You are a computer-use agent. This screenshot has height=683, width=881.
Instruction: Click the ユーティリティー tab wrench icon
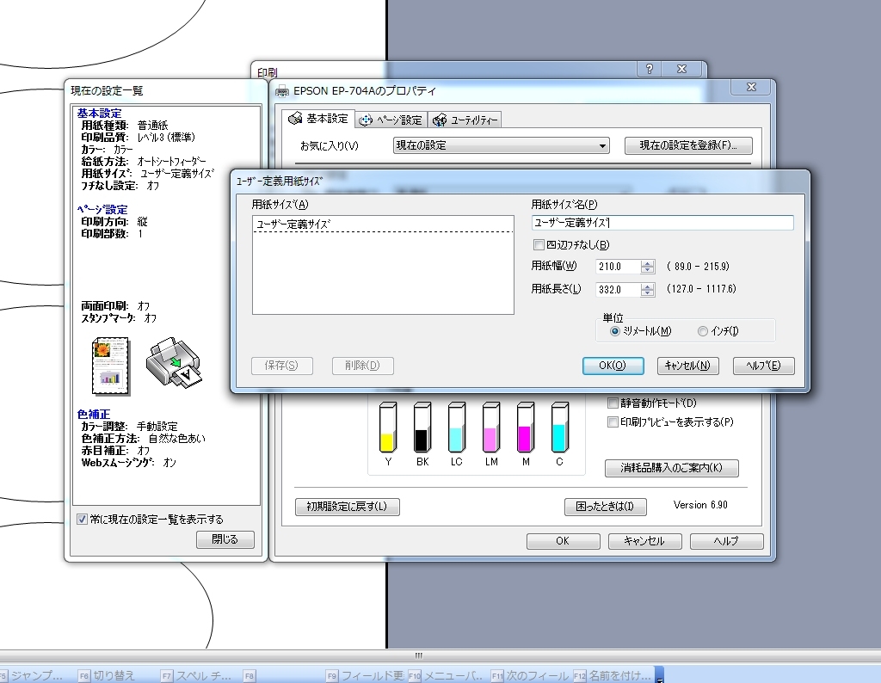point(440,120)
